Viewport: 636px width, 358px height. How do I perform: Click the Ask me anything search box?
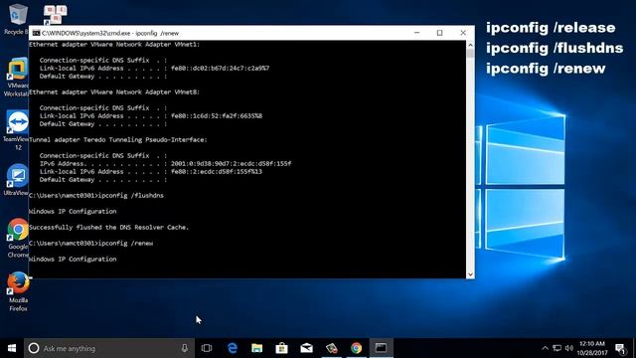[109, 348]
